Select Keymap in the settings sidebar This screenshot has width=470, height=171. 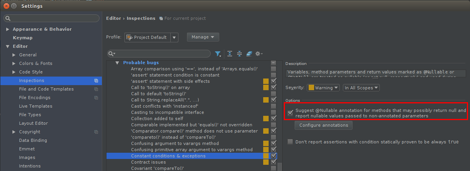pos(23,38)
